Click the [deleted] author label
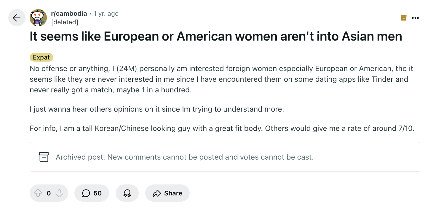Viewport: 428px width, 212px height. pyautogui.click(x=65, y=22)
